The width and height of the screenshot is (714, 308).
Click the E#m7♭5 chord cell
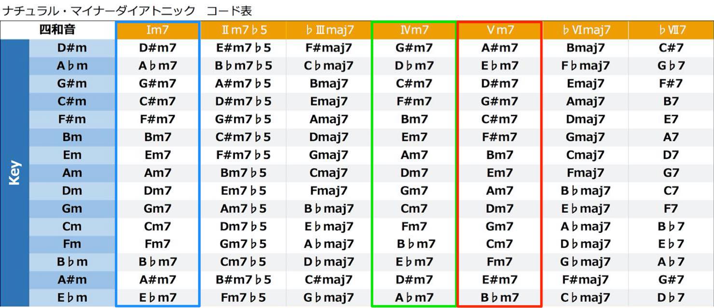(x=243, y=48)
